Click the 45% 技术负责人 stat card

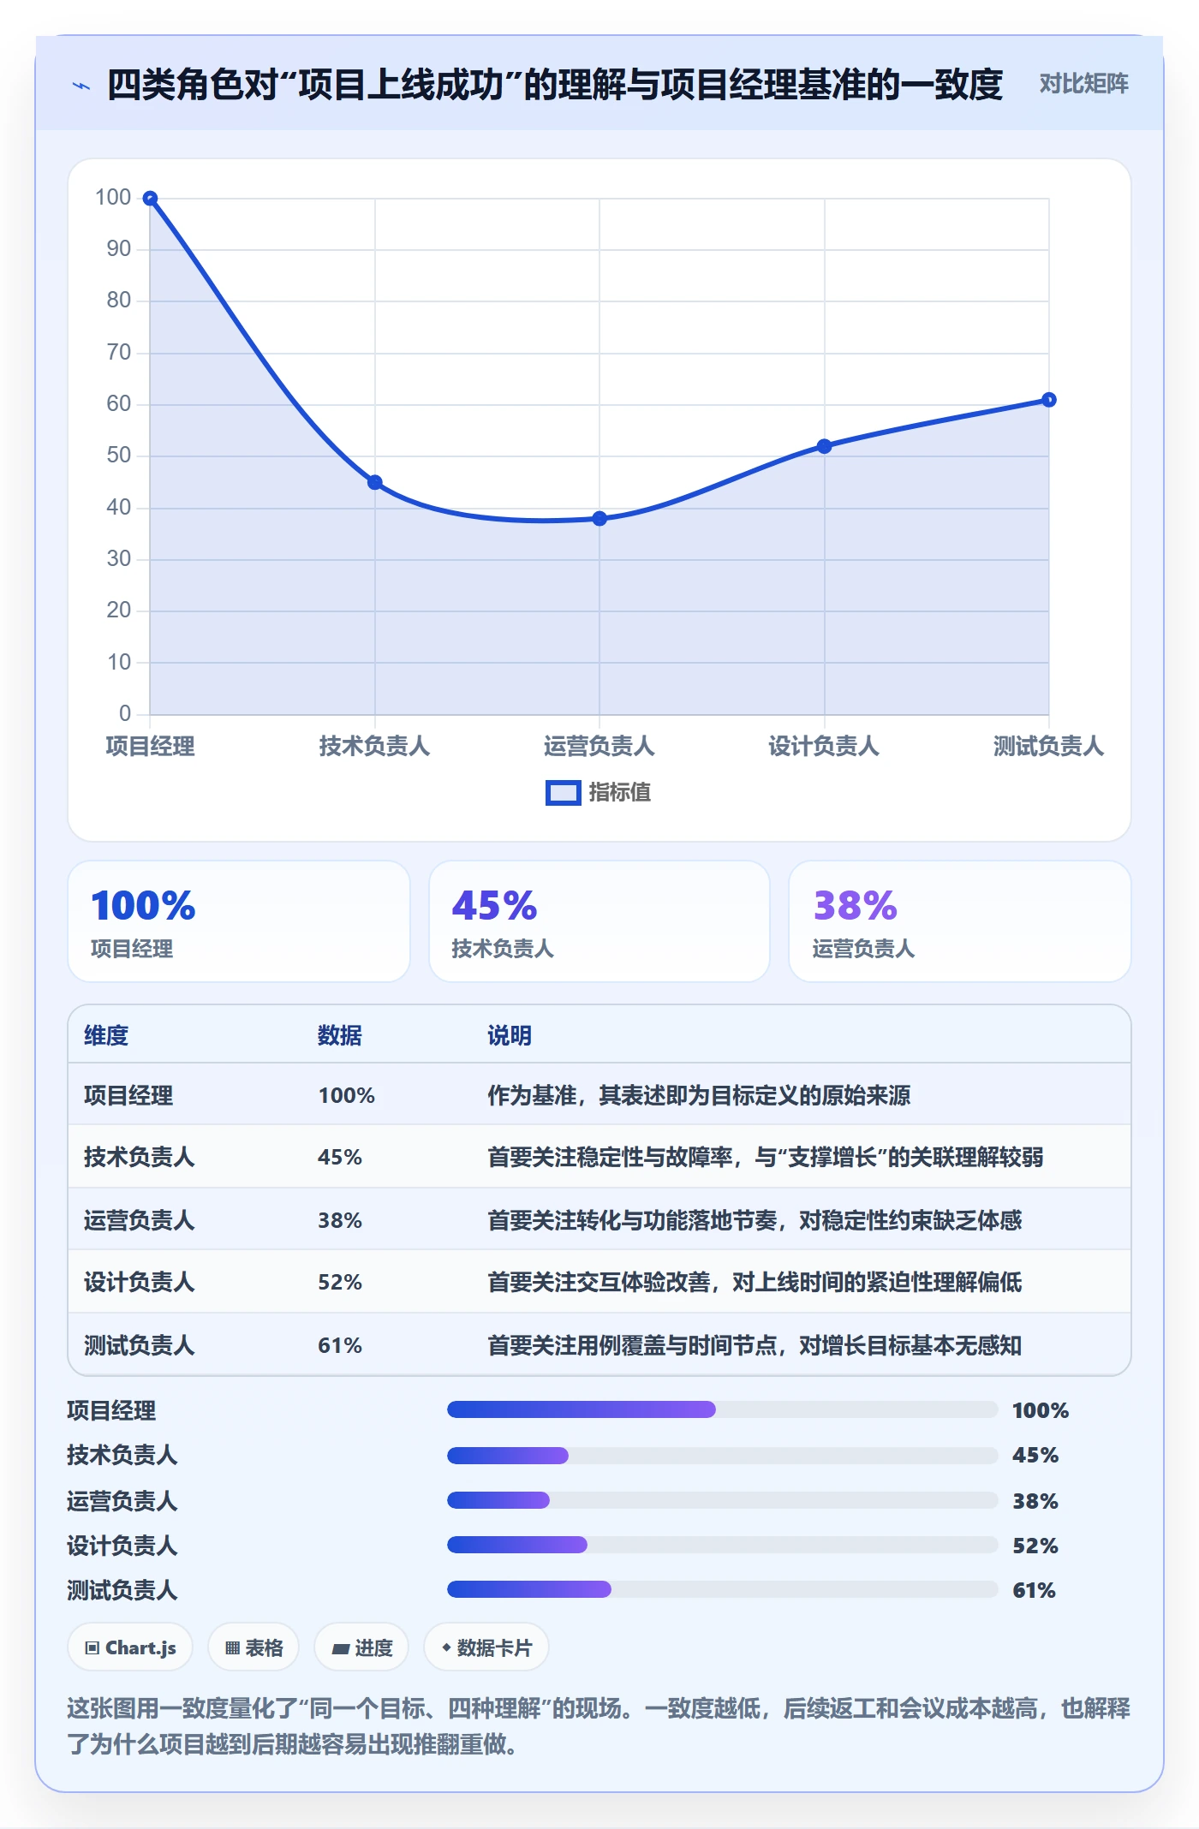599,921
